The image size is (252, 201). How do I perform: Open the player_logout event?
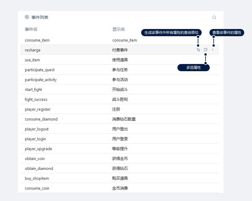[37, 129]
